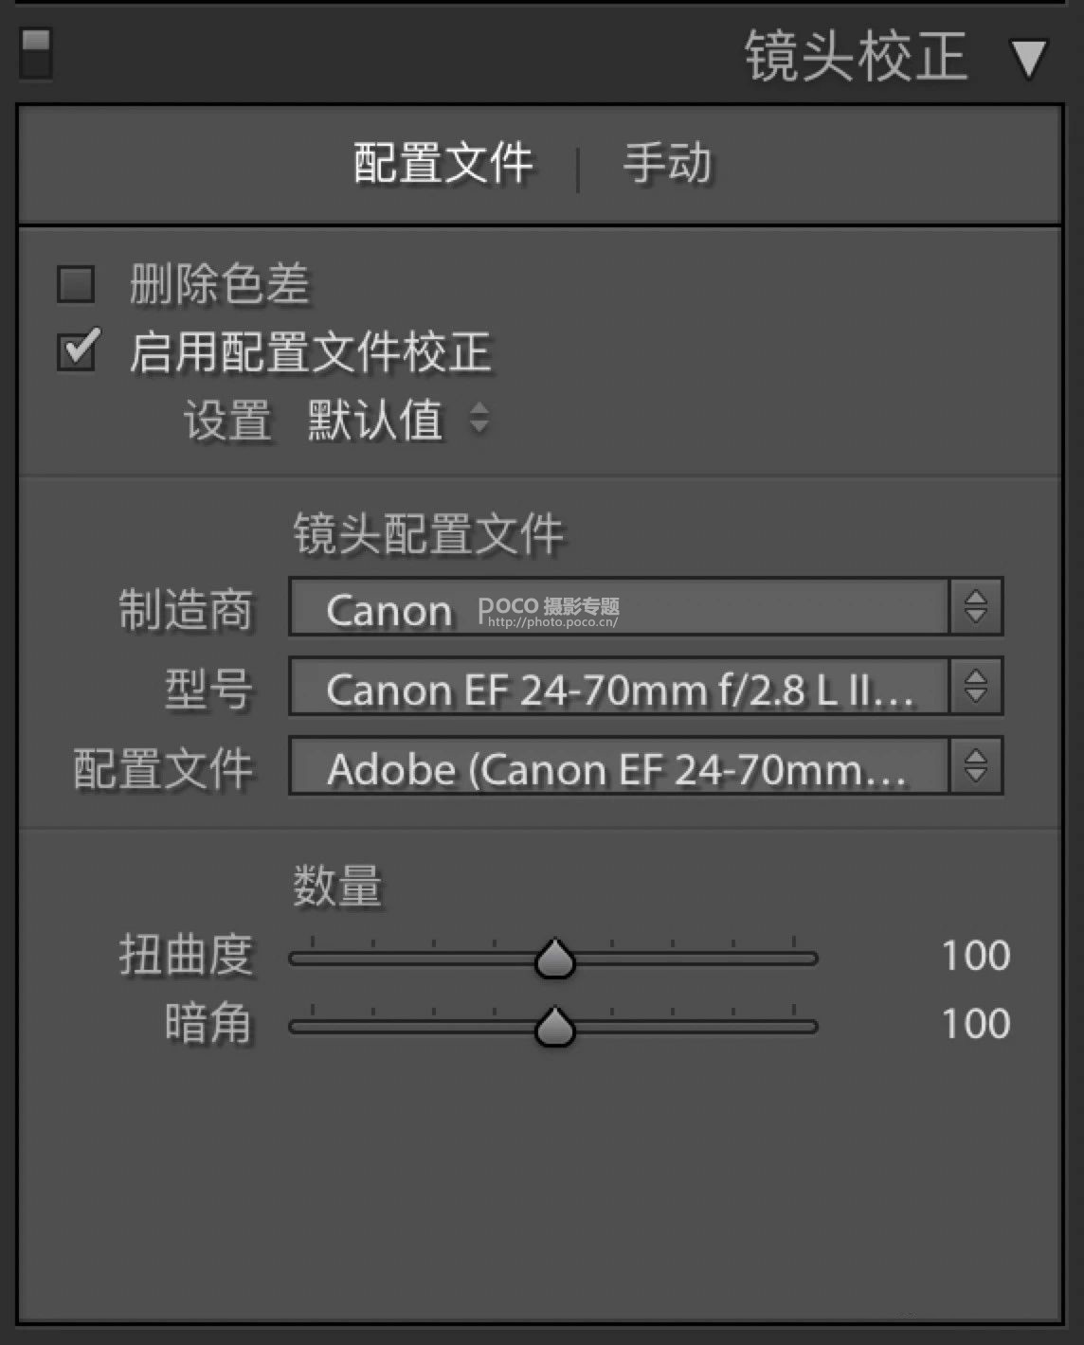Open the 型号 lens model dropdown
This screenshot has width=1084, height=1345.
tap(618, 688)
